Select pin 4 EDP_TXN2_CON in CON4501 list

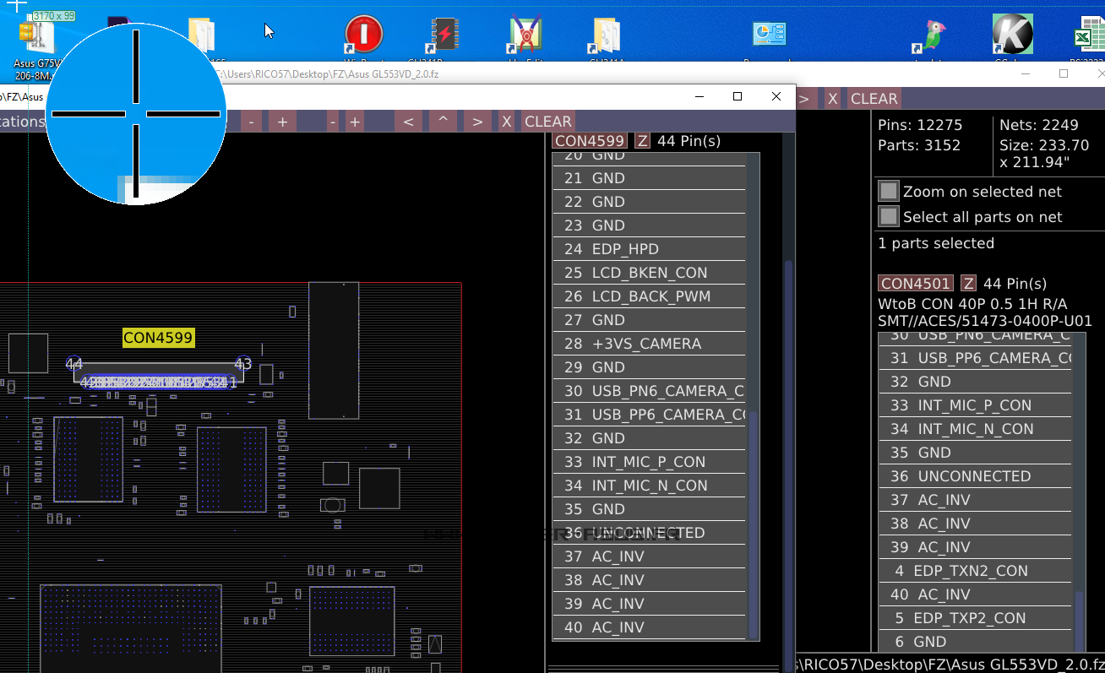[x=975, y=571]
